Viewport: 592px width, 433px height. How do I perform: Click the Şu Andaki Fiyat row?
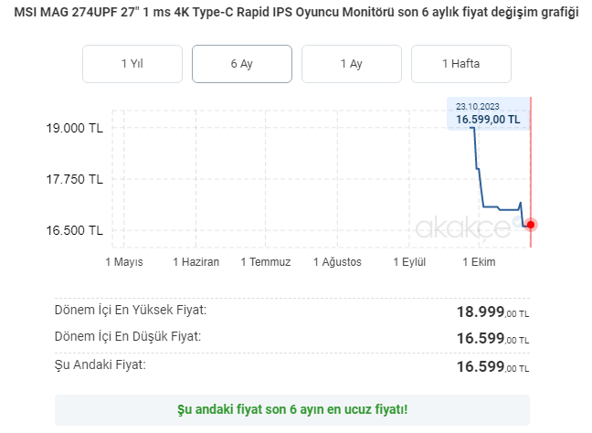tap(291, 365)
